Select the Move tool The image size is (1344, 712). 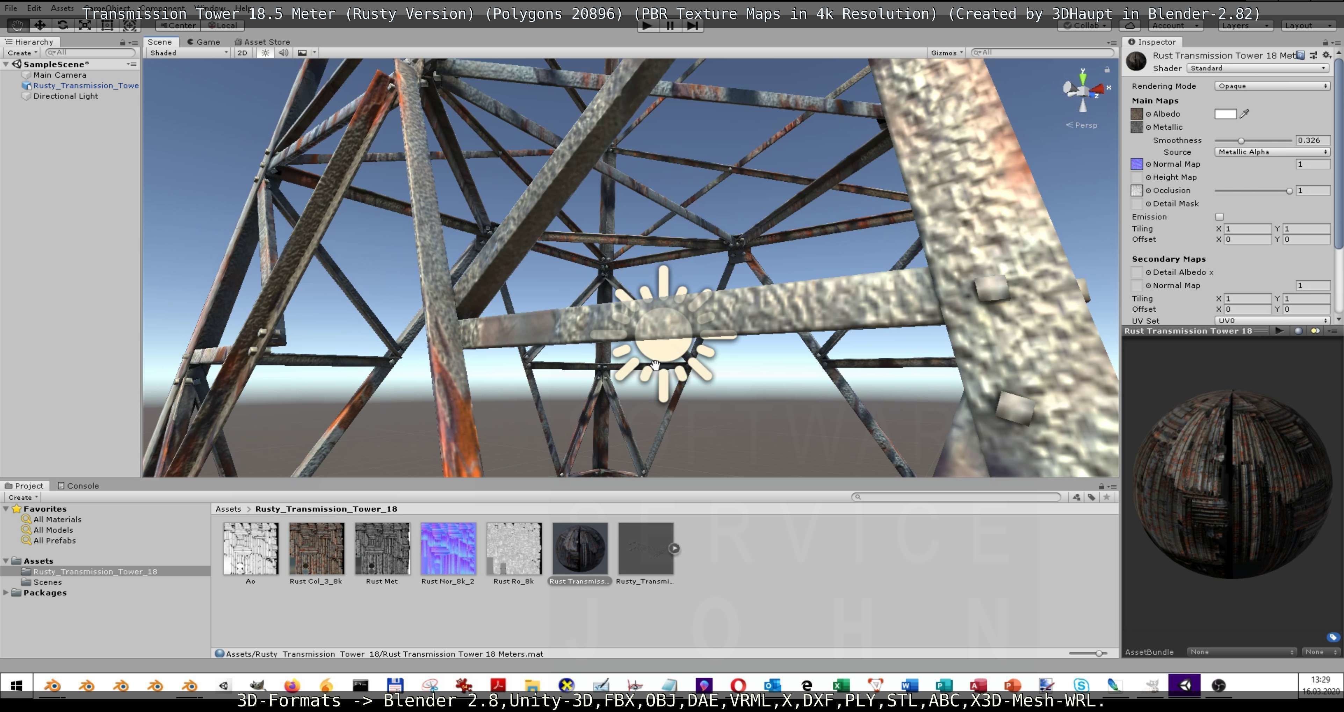(x=39, y=25)
